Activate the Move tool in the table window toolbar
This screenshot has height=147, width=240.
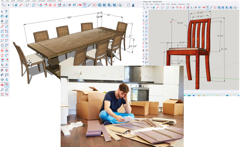(50, 5)
